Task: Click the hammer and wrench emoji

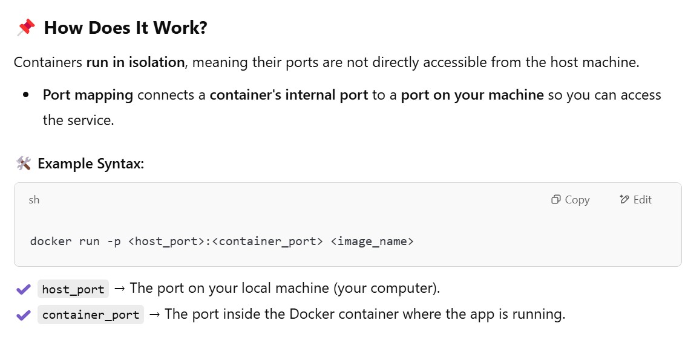Action: click(x=23, y=164)
